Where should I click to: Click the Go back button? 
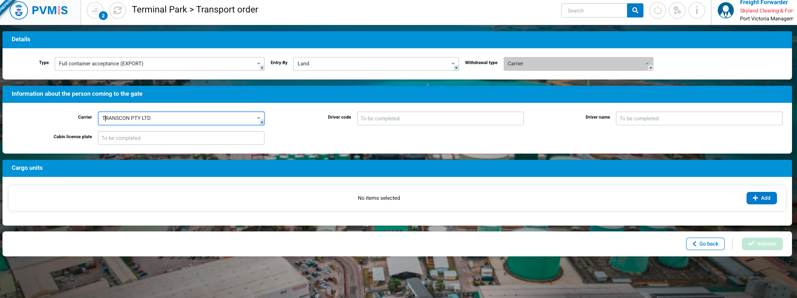point(705,244)
